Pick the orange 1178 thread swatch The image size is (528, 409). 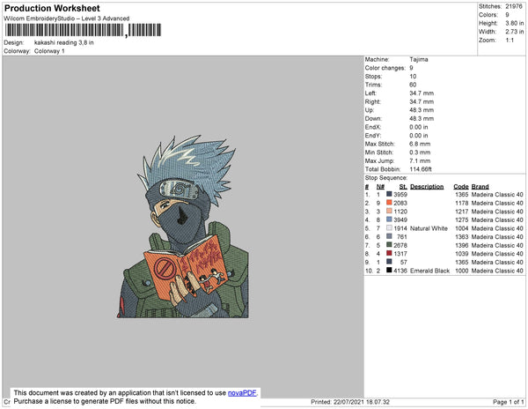[389, 203]
